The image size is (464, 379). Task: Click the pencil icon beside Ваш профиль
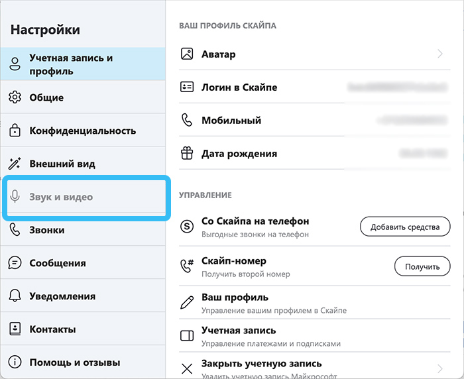pos(187,302)
